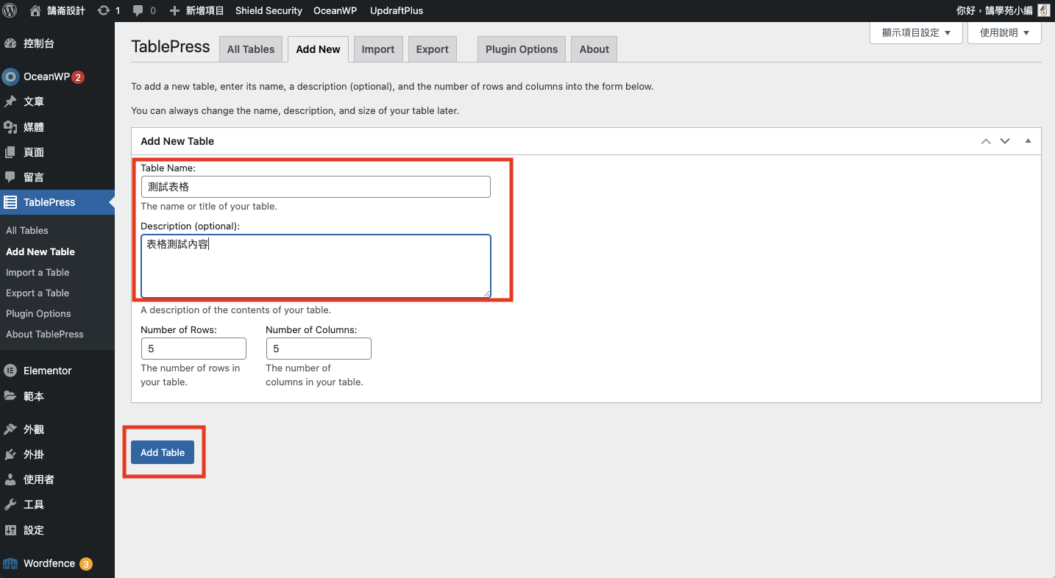Open About TablePress submenu link
Viewport: 1055px width, 578px height.
click(x=45, y=334)
